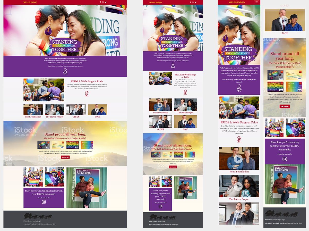Click 'Get Started' button in mobile mockup
Image resolution: width=309 pixels, height=231 pixels.
click(x=285, y=107)
